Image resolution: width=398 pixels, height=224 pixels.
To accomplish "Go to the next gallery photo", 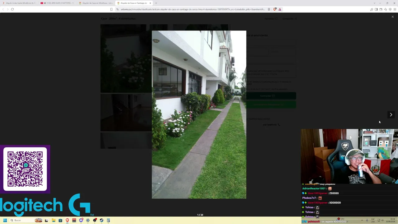I will click(x=391, y=114).
